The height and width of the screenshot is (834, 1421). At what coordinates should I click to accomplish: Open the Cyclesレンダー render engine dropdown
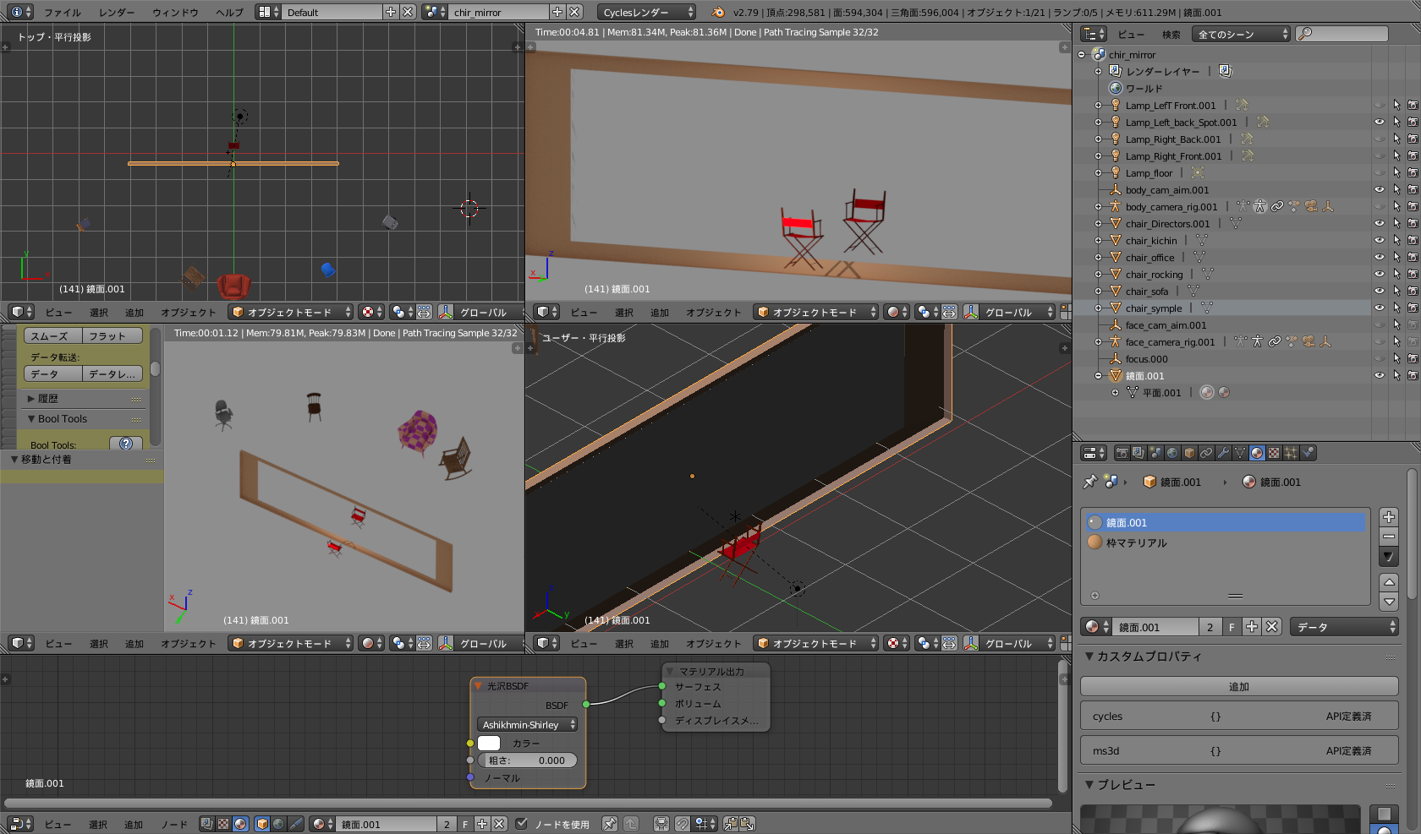point(647,12)
